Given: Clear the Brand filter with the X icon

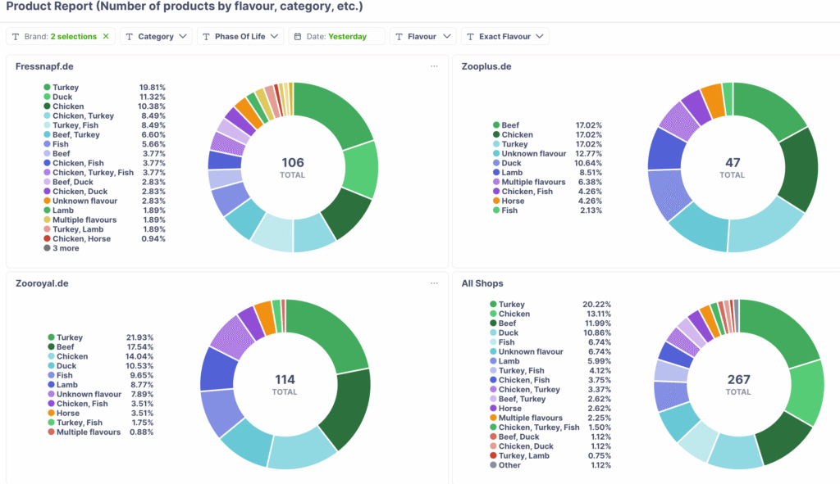Looking at the screenshot, I should click(x=106, y=37).
